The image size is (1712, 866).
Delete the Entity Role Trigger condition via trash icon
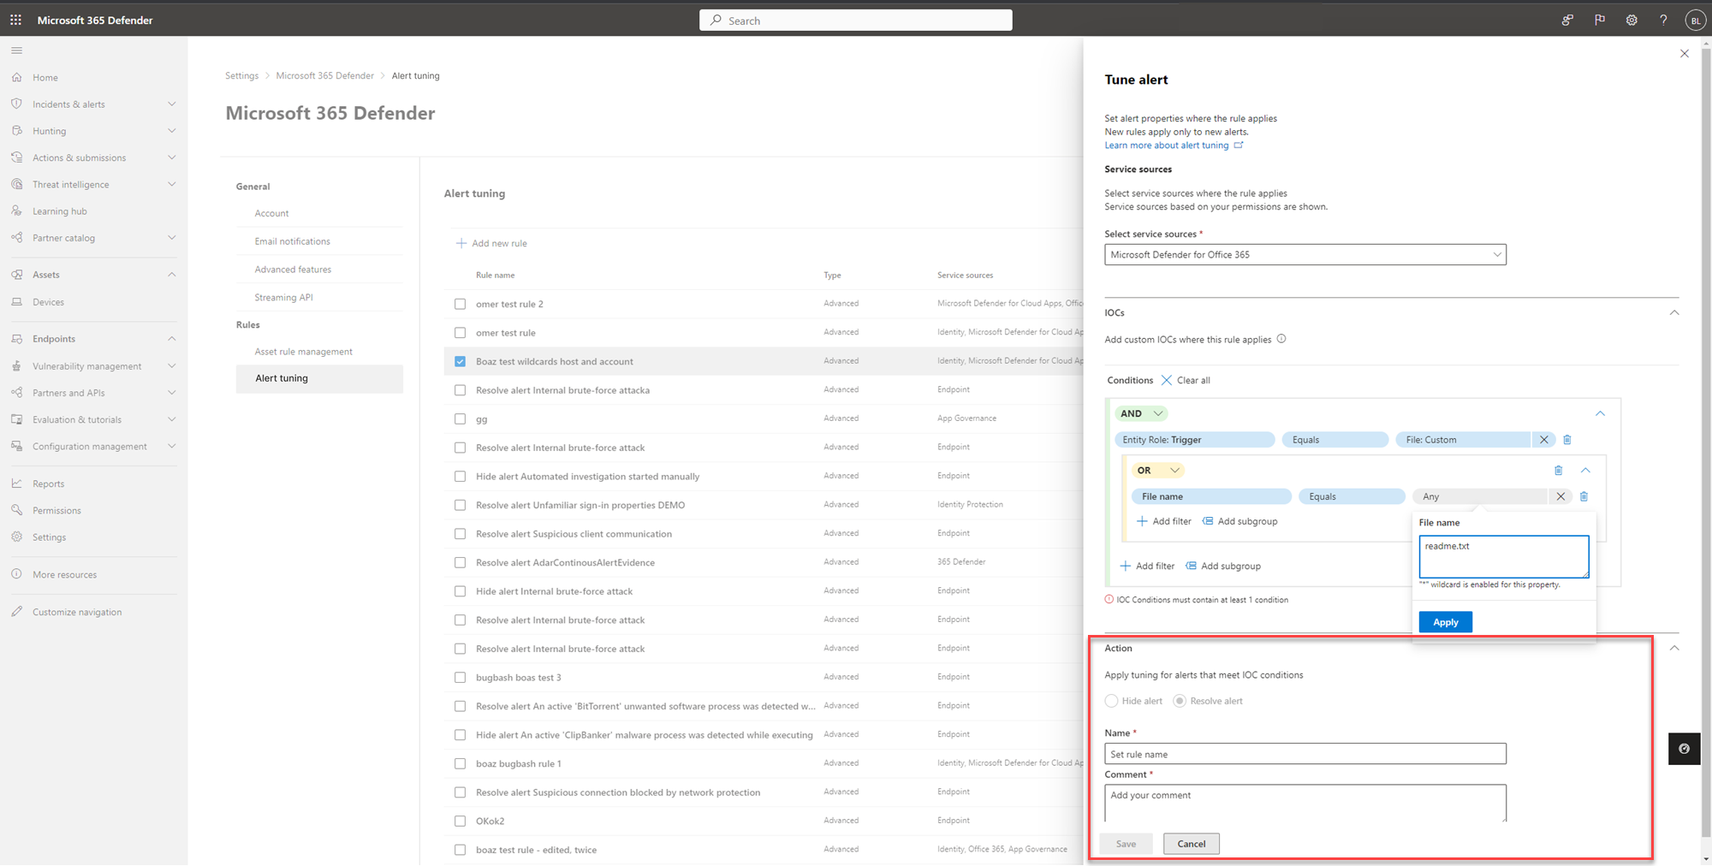(x=1567, y=440)
